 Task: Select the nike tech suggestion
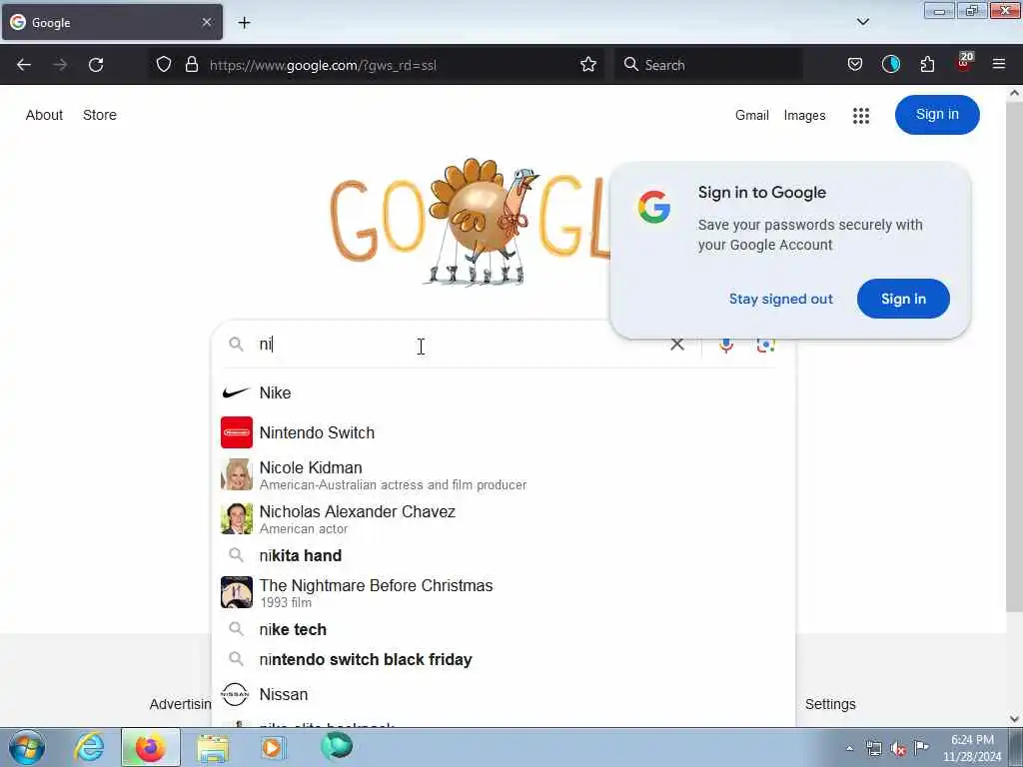tap(504, 629)
